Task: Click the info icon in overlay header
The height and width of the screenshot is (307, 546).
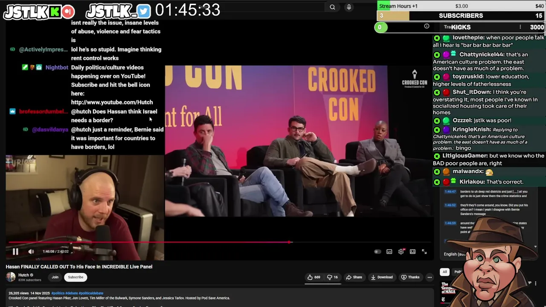Action: [427, 26]
